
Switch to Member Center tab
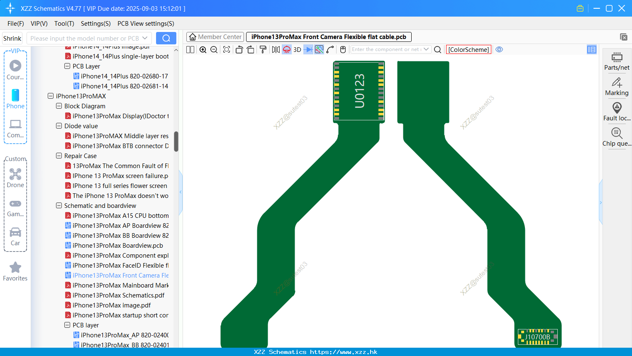tap(215, 37)
